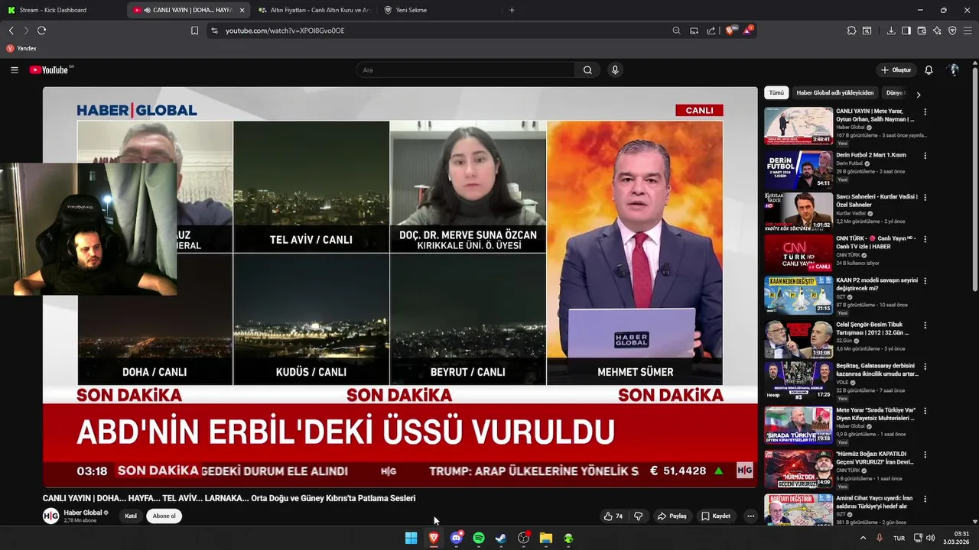Open the Windows Start menu
This screenshot has height=550, width=979.
click(411, 538)
